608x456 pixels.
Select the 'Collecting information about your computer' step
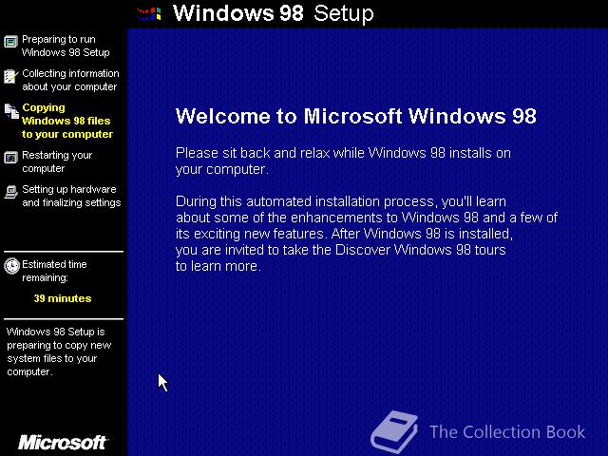pos(70,80)
